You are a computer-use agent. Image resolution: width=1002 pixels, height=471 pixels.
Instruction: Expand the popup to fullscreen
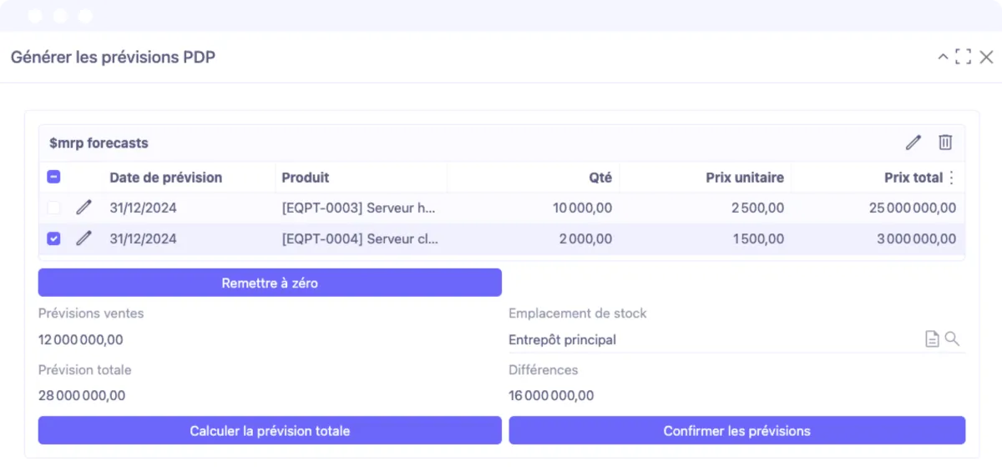pos(964,57)
